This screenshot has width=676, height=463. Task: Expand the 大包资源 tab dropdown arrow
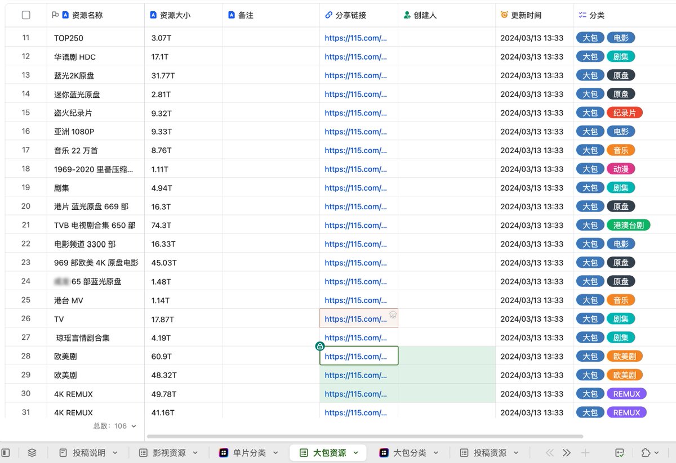[x=354, y=452]
